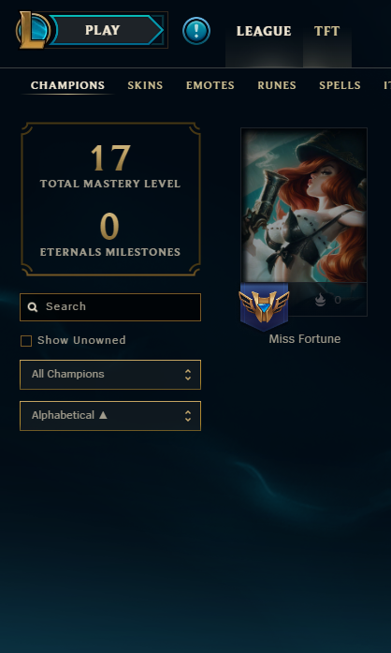
Task: Click into the champion Search field
Action: click(x=110, y=307)
